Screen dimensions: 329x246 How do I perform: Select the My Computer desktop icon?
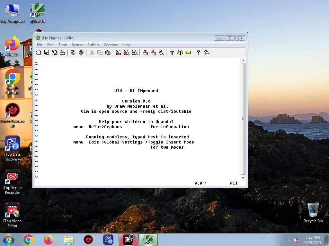point(13,13)
